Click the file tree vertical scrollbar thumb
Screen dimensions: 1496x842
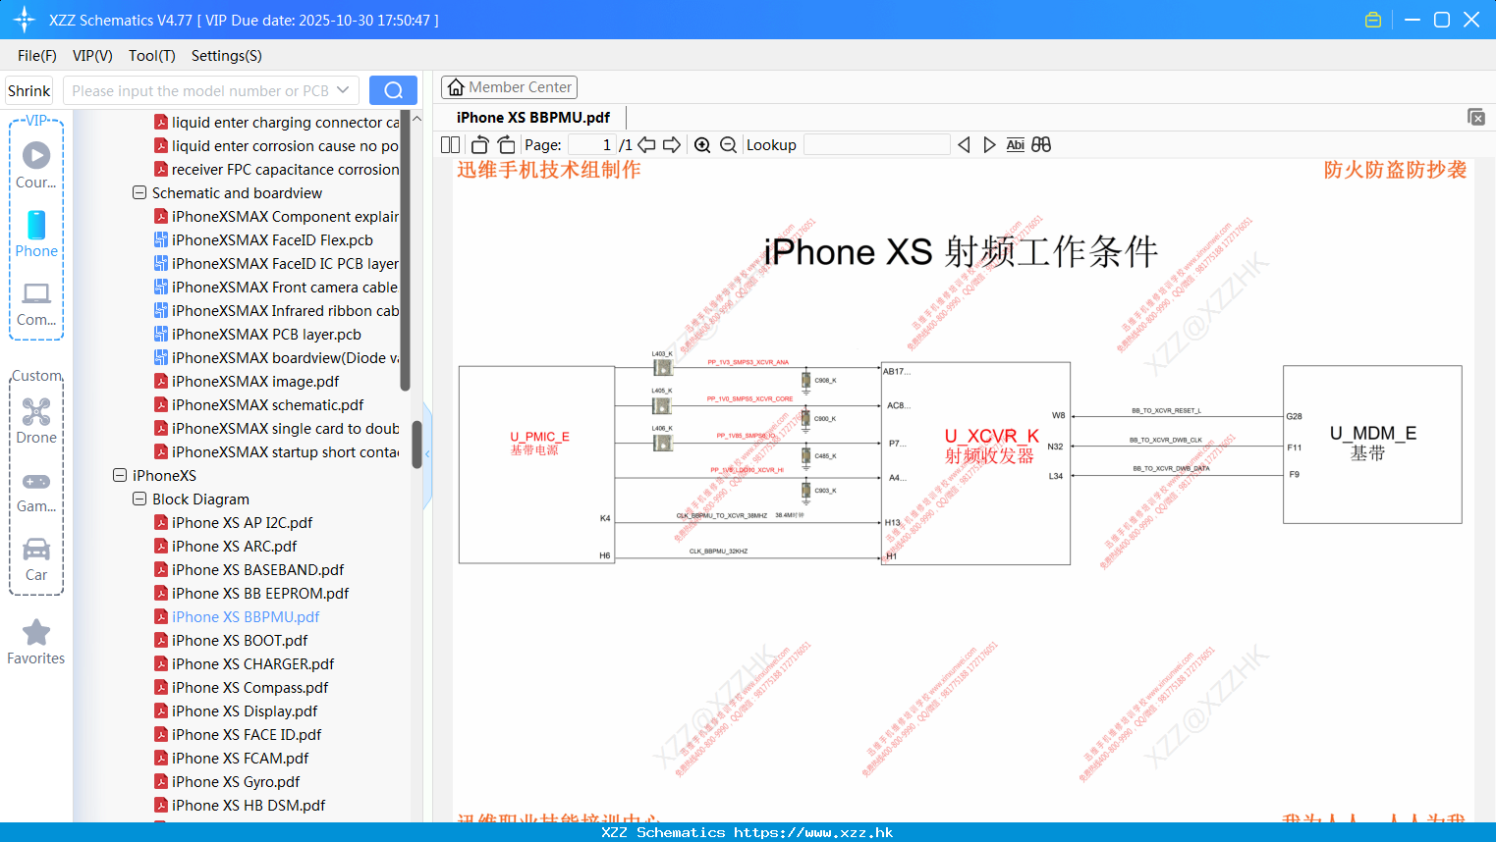[x=416, y=445]
